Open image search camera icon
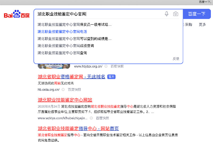This screenshot has width=213, height=142. pyautogui.click(x=176, y=14)
